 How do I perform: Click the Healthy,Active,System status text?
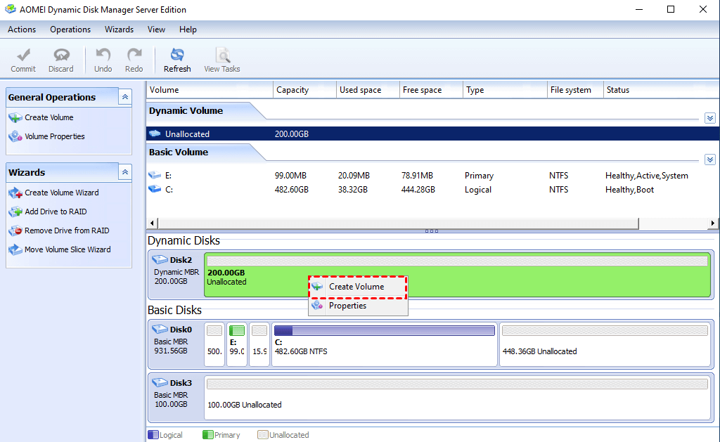click(x=647, y=176)
